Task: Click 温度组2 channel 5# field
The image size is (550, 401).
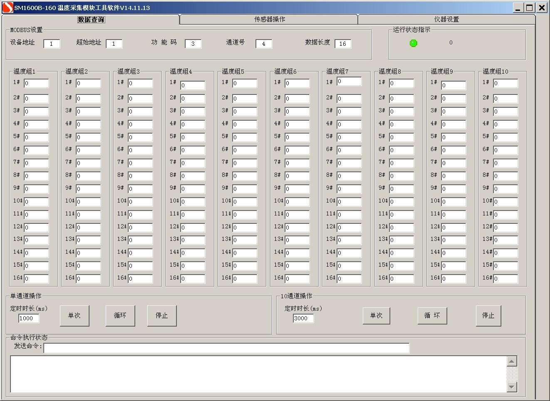Action: click(x=88, y=137)
